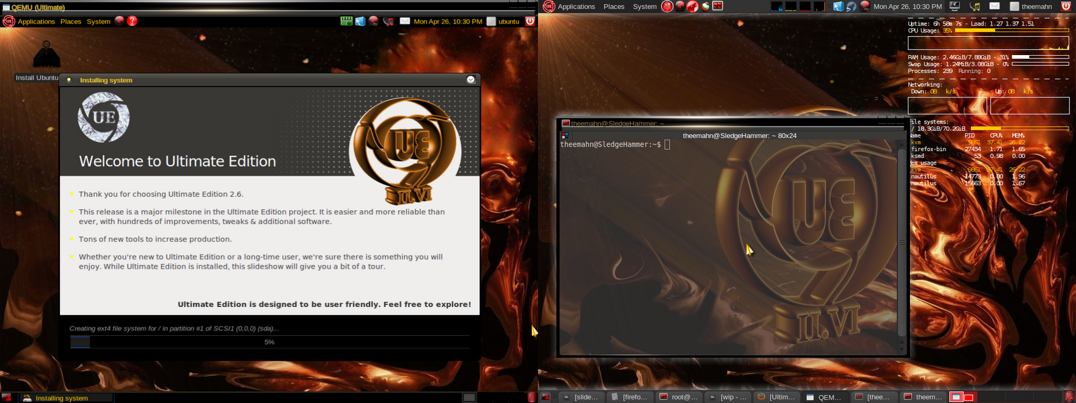
Task: Click the red globe launcher on host panel
Action: tap(680, 7)
